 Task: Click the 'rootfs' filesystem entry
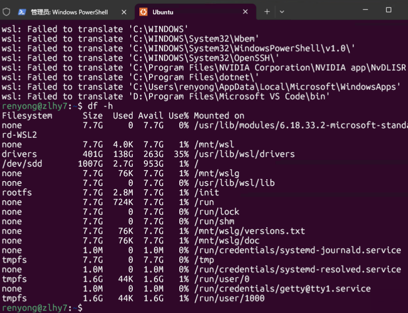(x=17, y=193)
